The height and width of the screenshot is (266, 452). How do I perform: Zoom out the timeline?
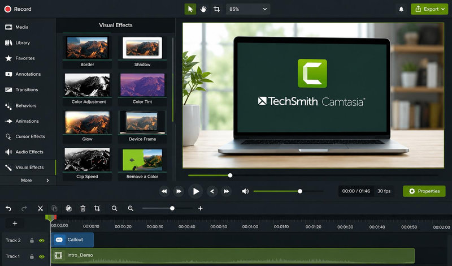131,208
